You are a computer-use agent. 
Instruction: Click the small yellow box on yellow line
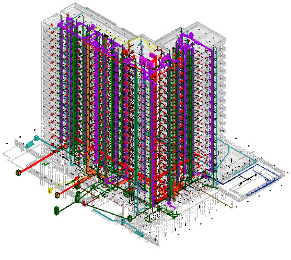50,190
